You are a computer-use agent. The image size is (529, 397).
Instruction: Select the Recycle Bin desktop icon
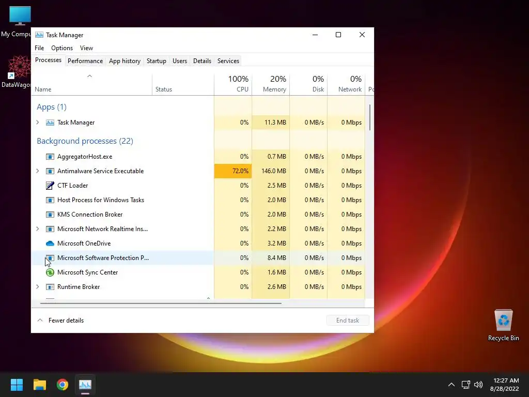503,325
